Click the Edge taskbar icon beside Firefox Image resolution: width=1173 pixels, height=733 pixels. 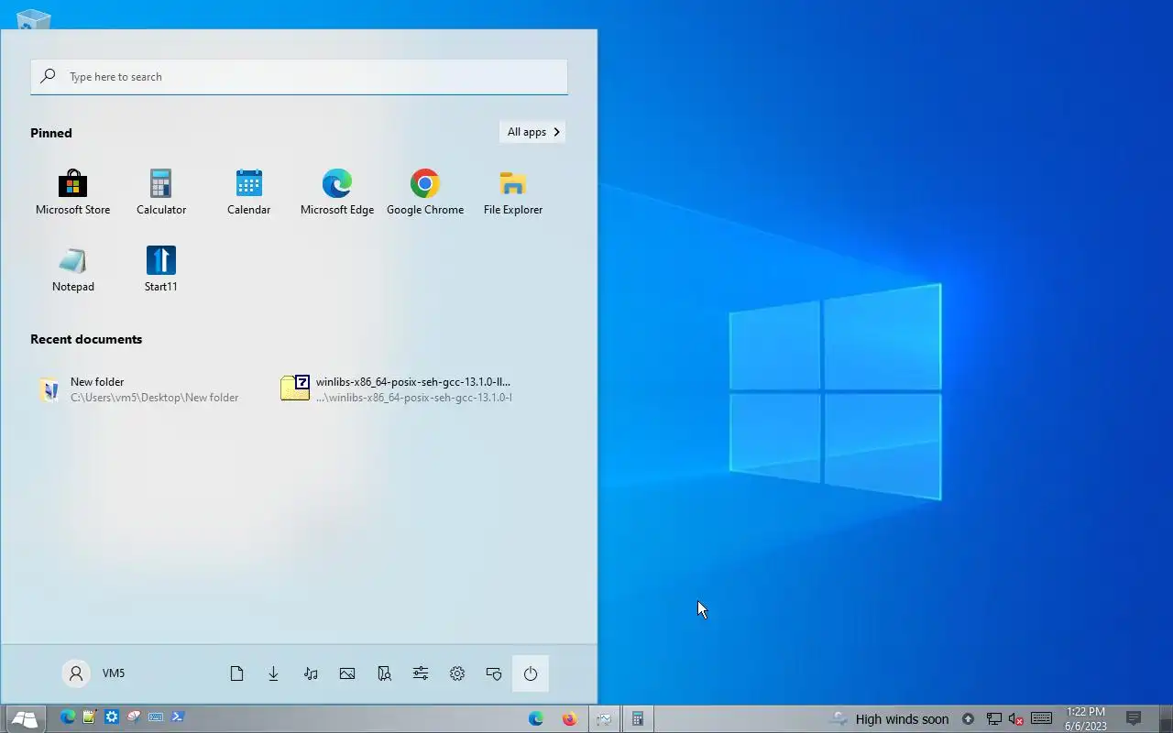click(536, 719)
